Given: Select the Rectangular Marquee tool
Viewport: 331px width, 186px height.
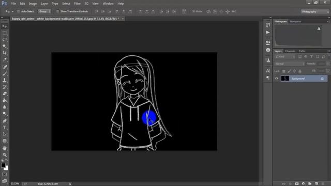Looking at the screenshot, I should pyautogui.click(x=5, y=33).
